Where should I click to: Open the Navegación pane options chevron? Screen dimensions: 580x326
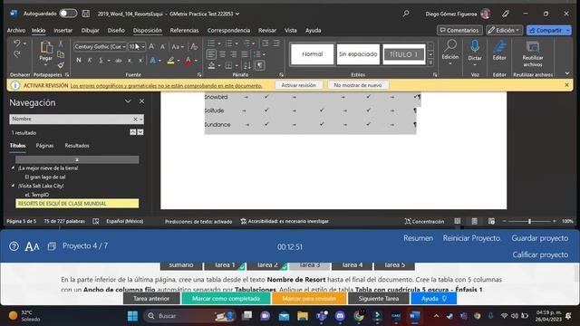pos(128,101)
